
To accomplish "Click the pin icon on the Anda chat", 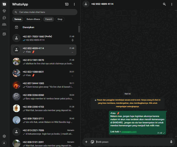I will pyautogui.click(x=73, y=40).
